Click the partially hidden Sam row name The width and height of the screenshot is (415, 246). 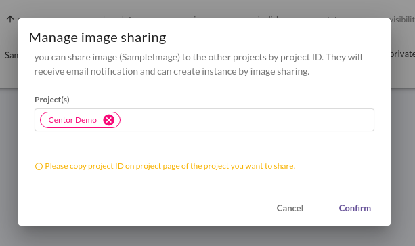click(12, 55)
